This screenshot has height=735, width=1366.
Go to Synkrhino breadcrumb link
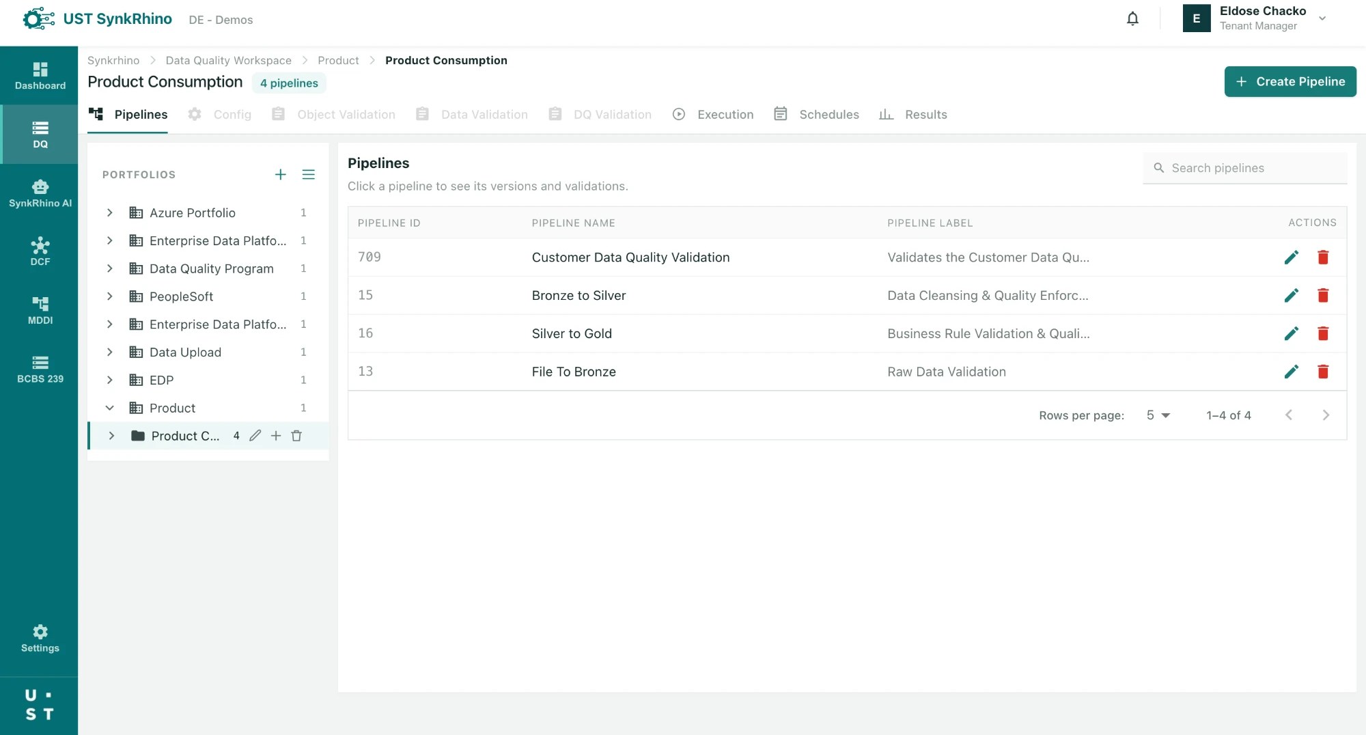(x=113, y=61)
